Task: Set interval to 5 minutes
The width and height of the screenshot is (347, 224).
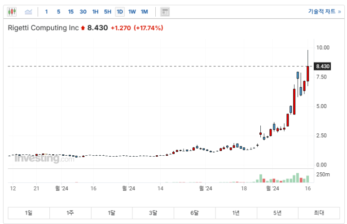Action: (58, 12)
